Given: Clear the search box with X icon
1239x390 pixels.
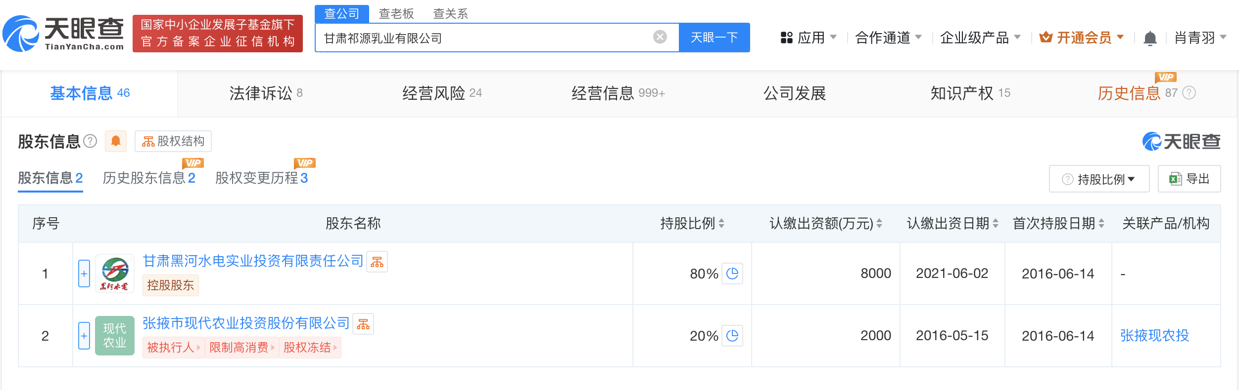Looking at the screenshot, I should pos(660,37).
